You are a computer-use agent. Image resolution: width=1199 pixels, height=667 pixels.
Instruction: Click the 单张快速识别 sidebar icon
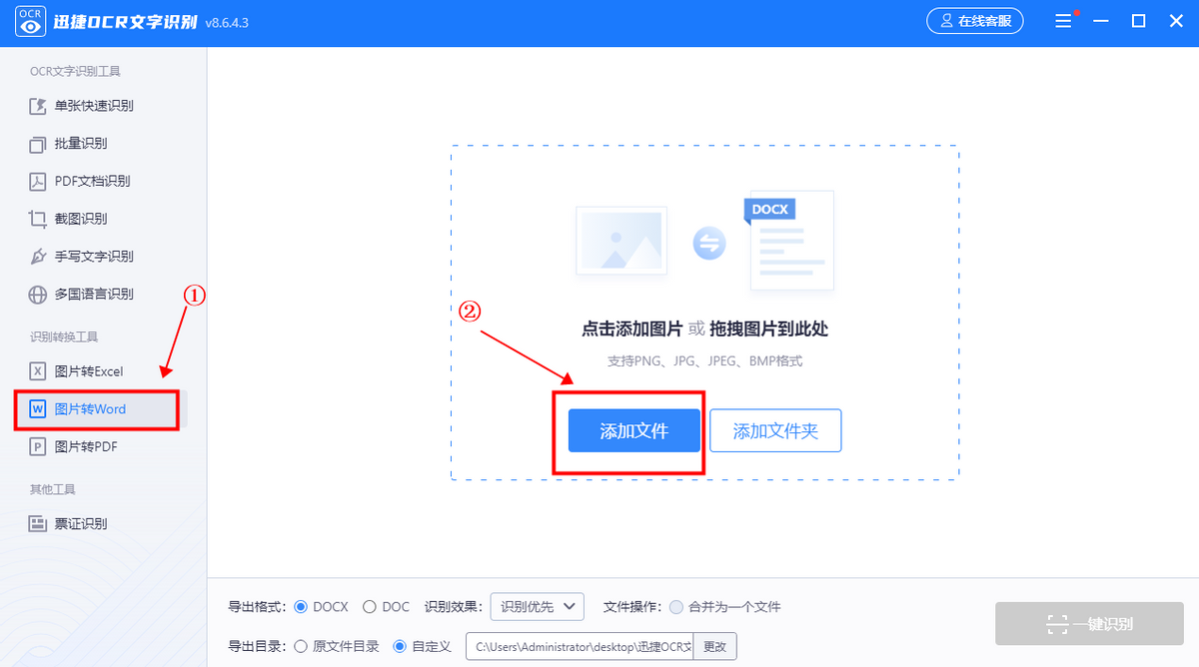38,106
